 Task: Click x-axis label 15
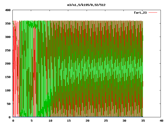pos(69,121)
